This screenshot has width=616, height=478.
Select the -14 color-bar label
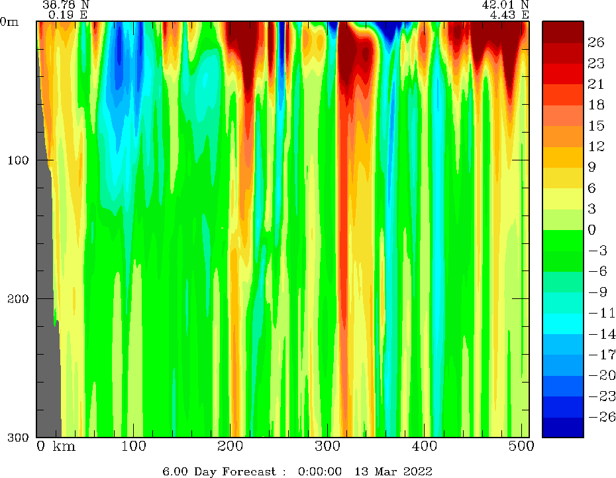tap(602, 334)
